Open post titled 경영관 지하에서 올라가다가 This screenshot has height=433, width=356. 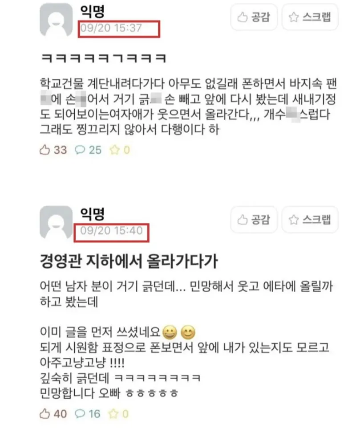tap(129, 261)
